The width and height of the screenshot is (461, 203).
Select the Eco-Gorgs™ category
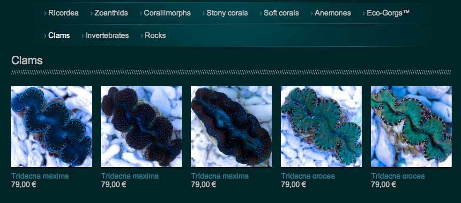388,13
